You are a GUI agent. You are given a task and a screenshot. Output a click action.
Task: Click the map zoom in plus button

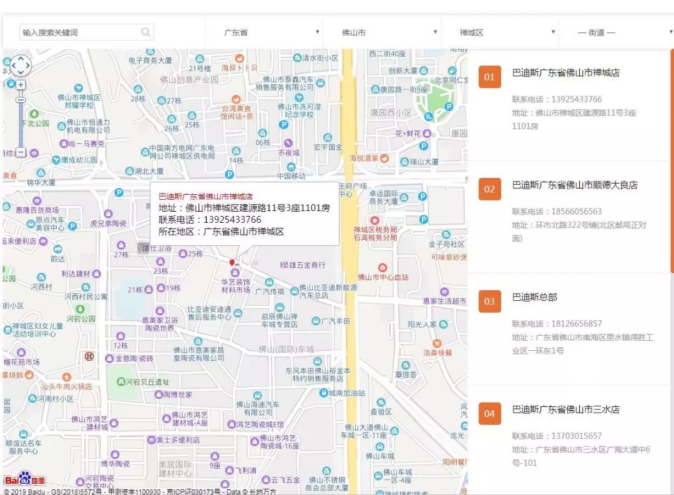tap(21, 85)
